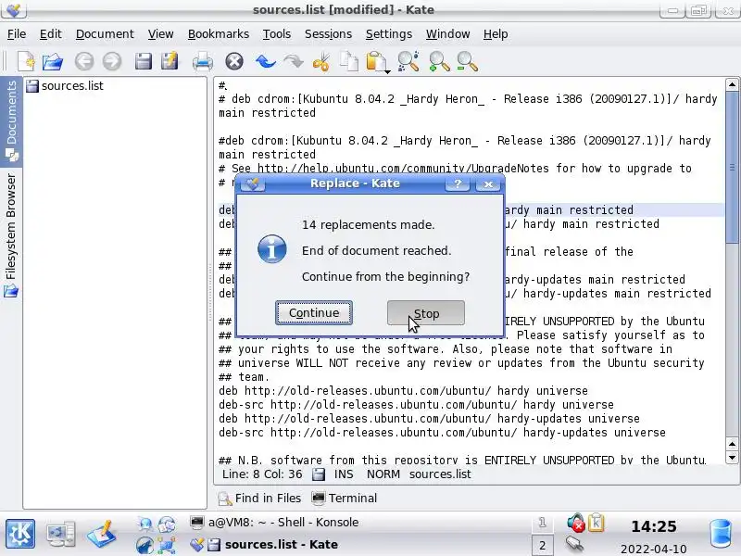Click the pencil editor launcher in taskbar
741x556 pixels.
pyautogui.click(x=102, y=534)
